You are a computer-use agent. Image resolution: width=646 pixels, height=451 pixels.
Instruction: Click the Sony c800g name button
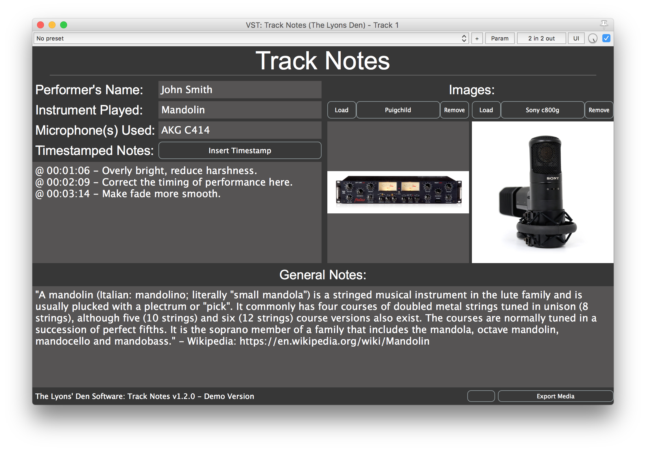point(542,110)
